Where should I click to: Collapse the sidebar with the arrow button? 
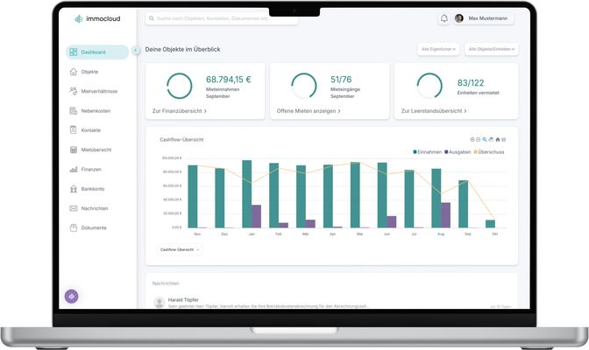click(136, 50)
